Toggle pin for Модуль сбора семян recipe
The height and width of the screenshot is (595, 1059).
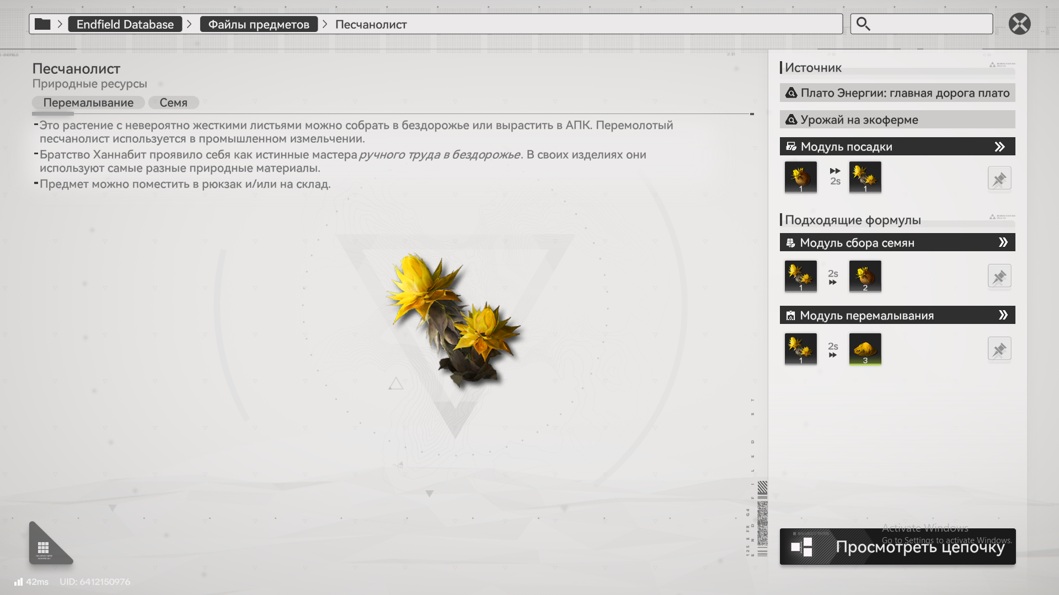click(999, 277)
